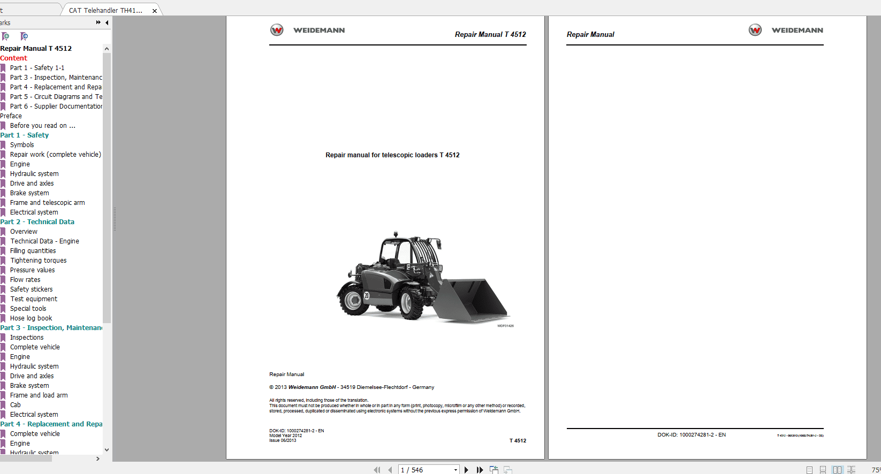The image size is (881, 474).
Task: Open the Filling quantities bookmark
Action: pyautogui.click(x=33, y=250)
